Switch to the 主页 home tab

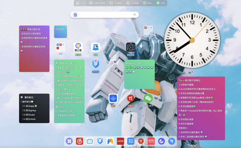pyautogui.click(x=80, y=3)
